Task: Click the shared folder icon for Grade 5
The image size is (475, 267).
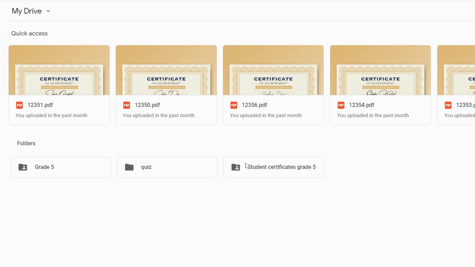Action: click(23, 167)
